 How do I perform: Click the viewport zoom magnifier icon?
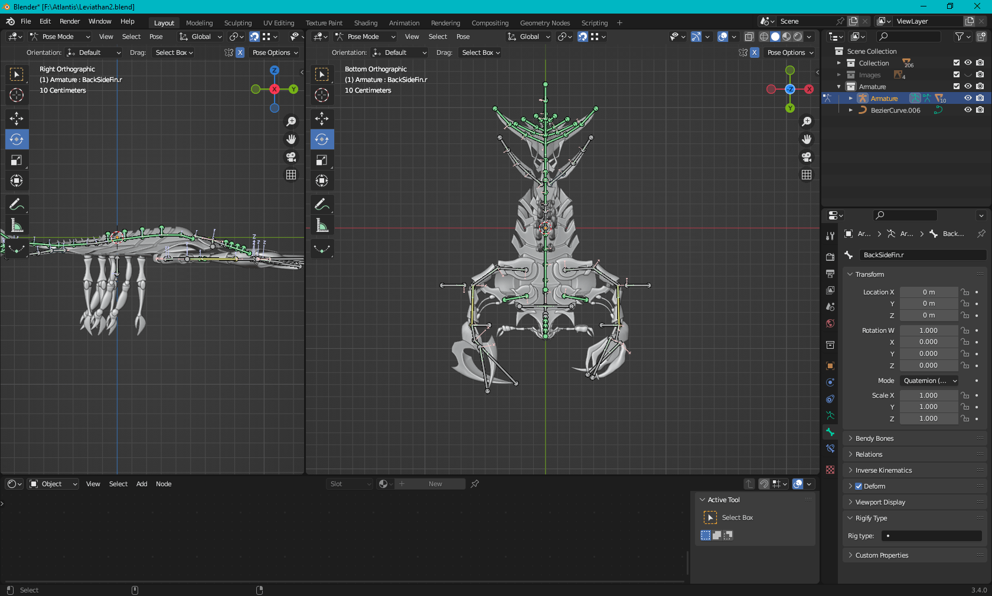[291, 122]
